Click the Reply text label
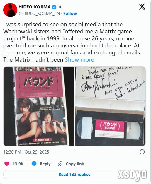Viewport: 151px width, 184px height. click(x=45, y=164)
